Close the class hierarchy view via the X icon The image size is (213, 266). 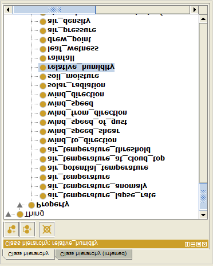(204, 244)
